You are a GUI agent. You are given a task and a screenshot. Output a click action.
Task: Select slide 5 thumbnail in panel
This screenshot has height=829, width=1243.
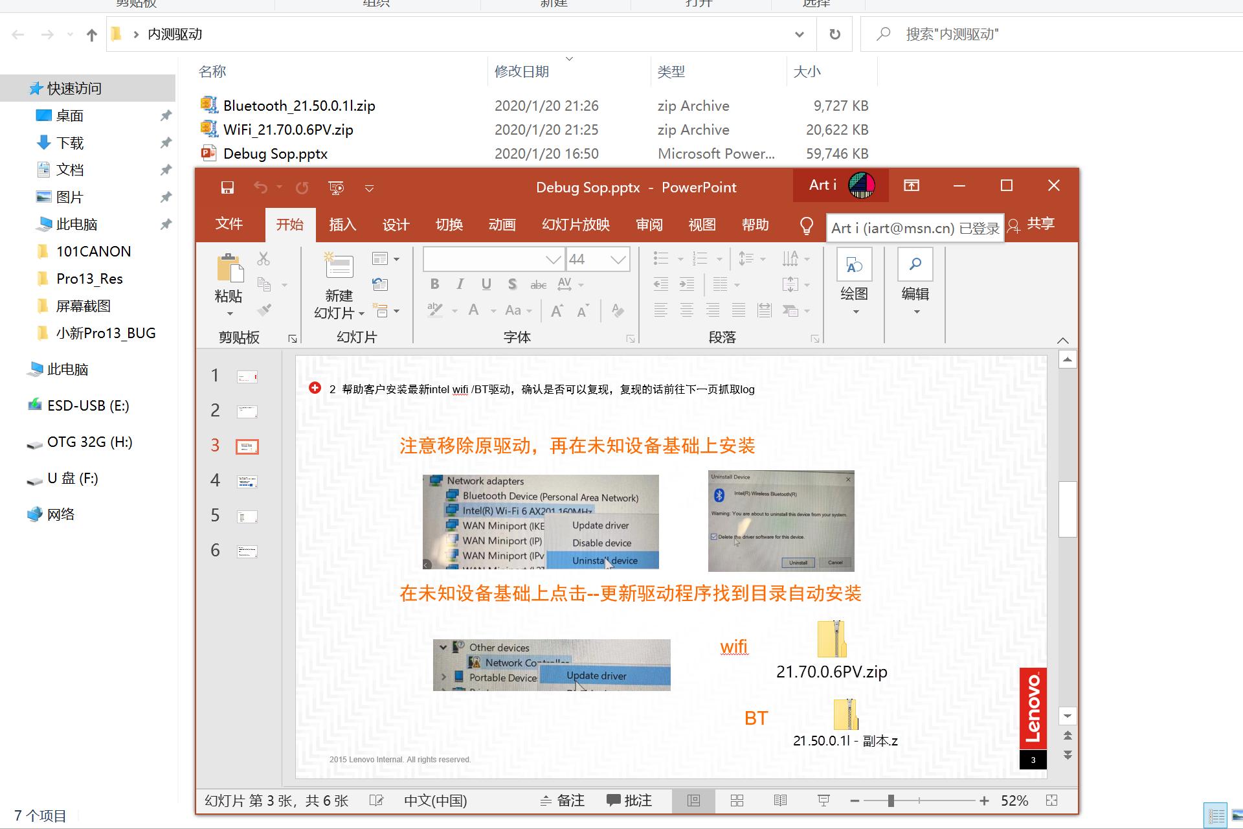click(x=247, y=516)
